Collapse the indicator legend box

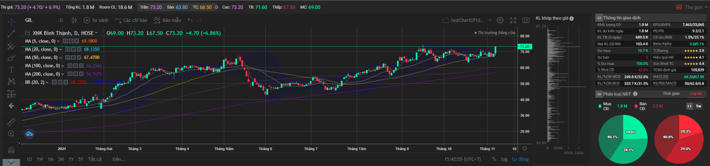28,33
